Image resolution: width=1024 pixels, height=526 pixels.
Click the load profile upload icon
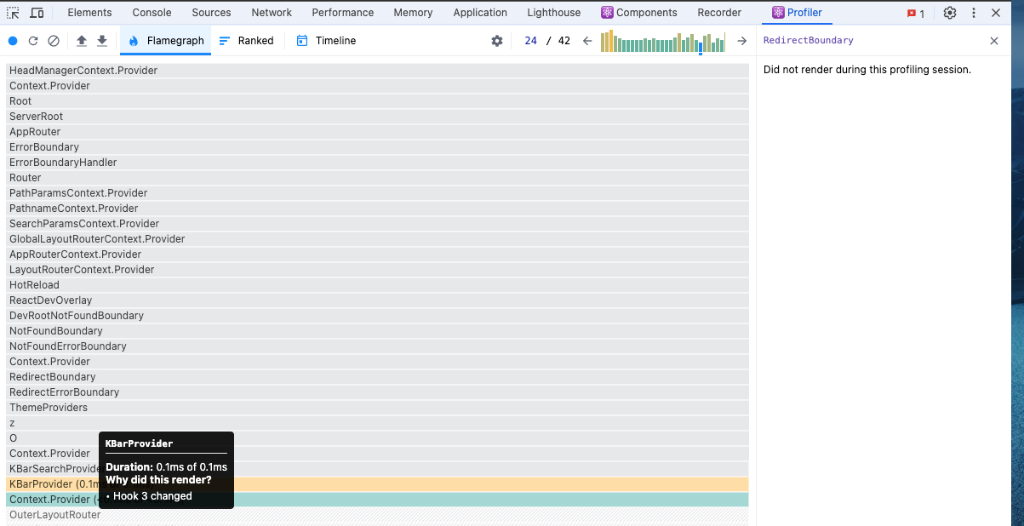click(82, 41)
